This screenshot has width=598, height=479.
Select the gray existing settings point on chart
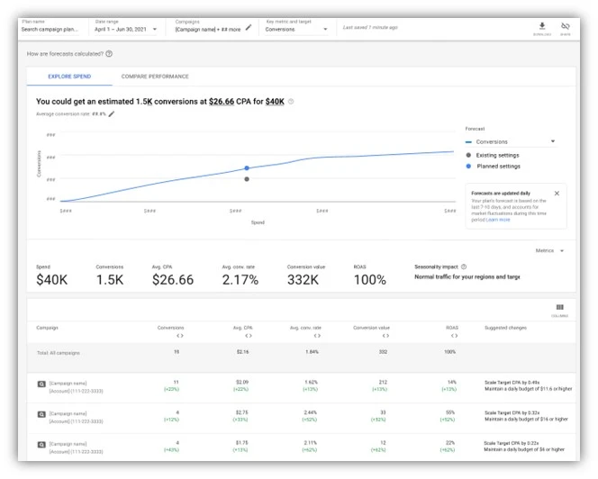point(247,179)
